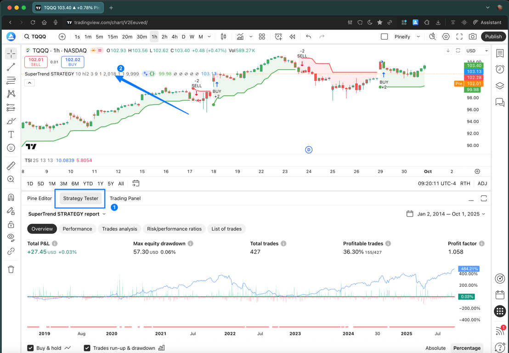Switch to the Strategy Tester tab
Screen dimensions: 509x353
click(80, 199)
